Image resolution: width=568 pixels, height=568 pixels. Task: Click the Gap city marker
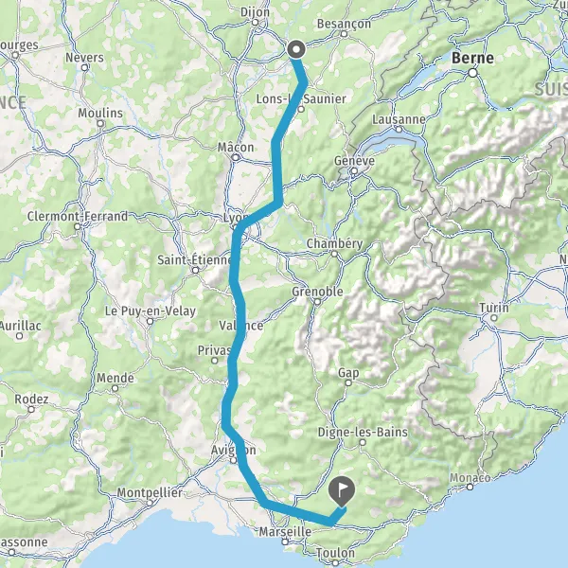tap(348, 382)
